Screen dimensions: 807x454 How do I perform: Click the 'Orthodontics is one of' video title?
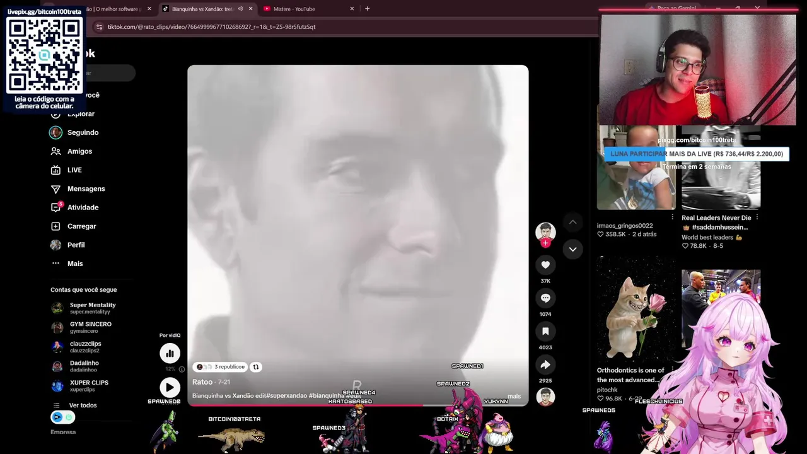(630, 375)
